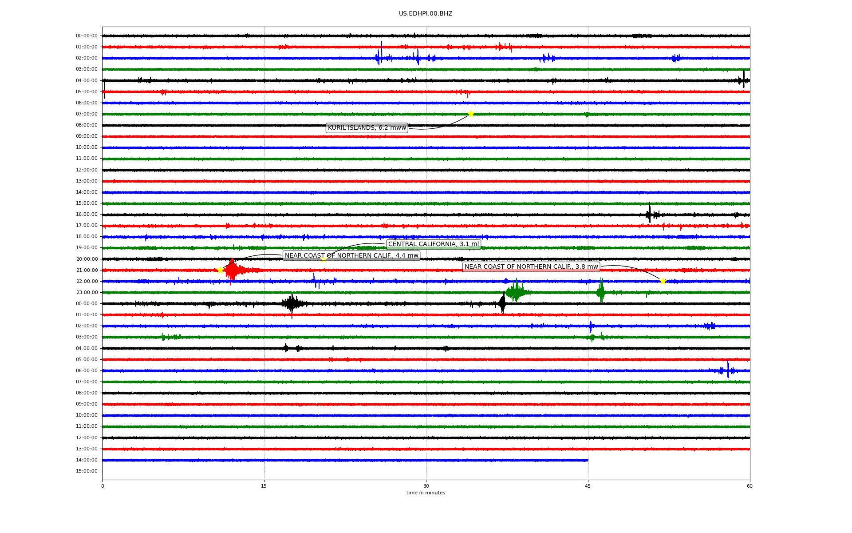Click the 15 tick label on the x-axis
852x533 pixels.
pyautogui.click(x=264, y=486)
